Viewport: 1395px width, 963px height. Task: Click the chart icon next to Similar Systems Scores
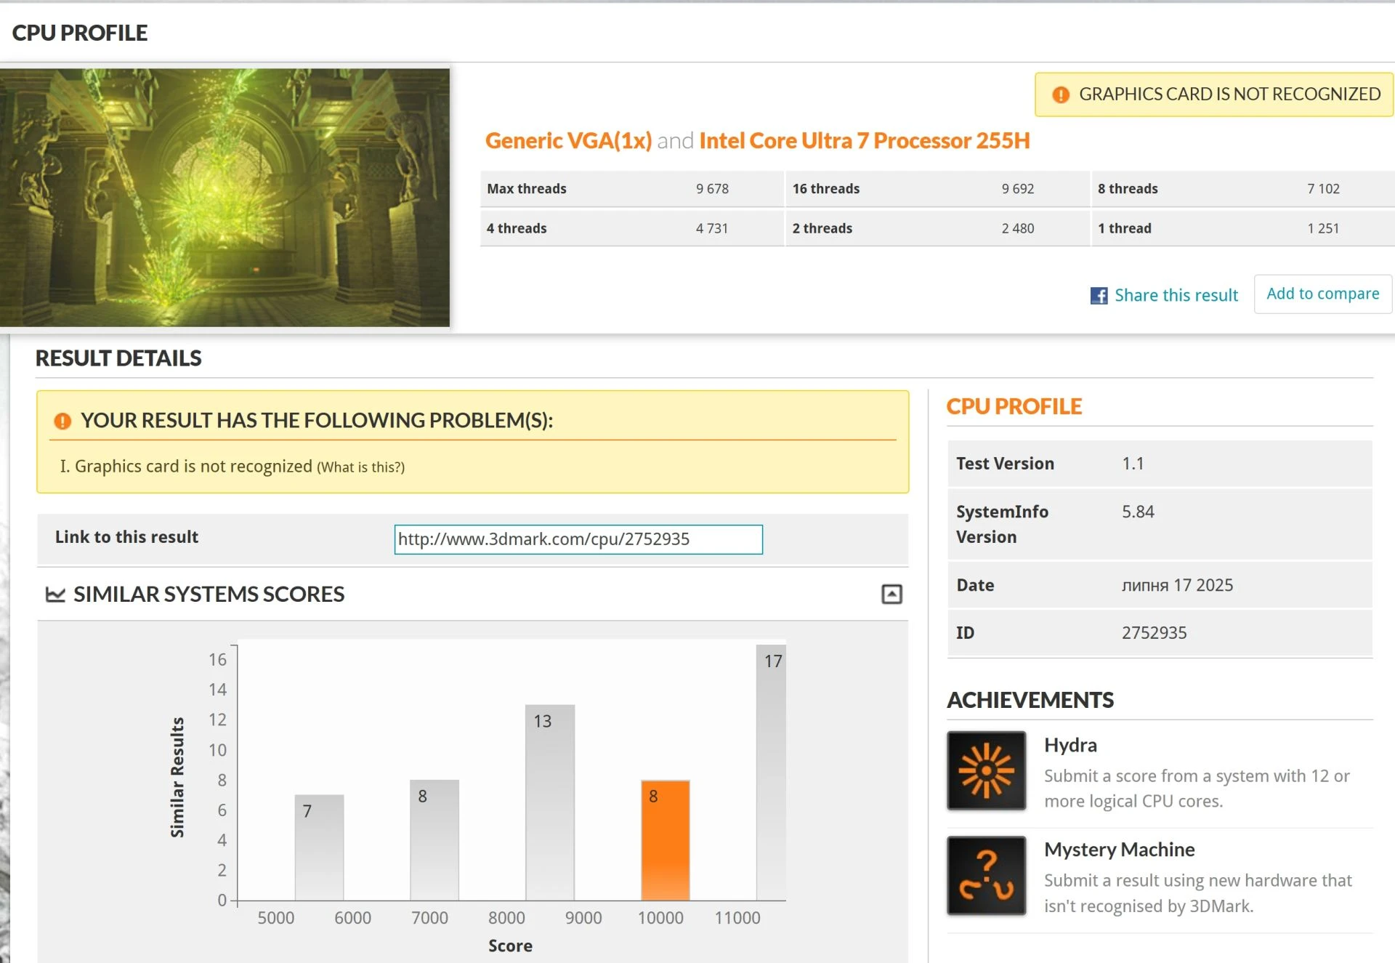click(55, 595)
